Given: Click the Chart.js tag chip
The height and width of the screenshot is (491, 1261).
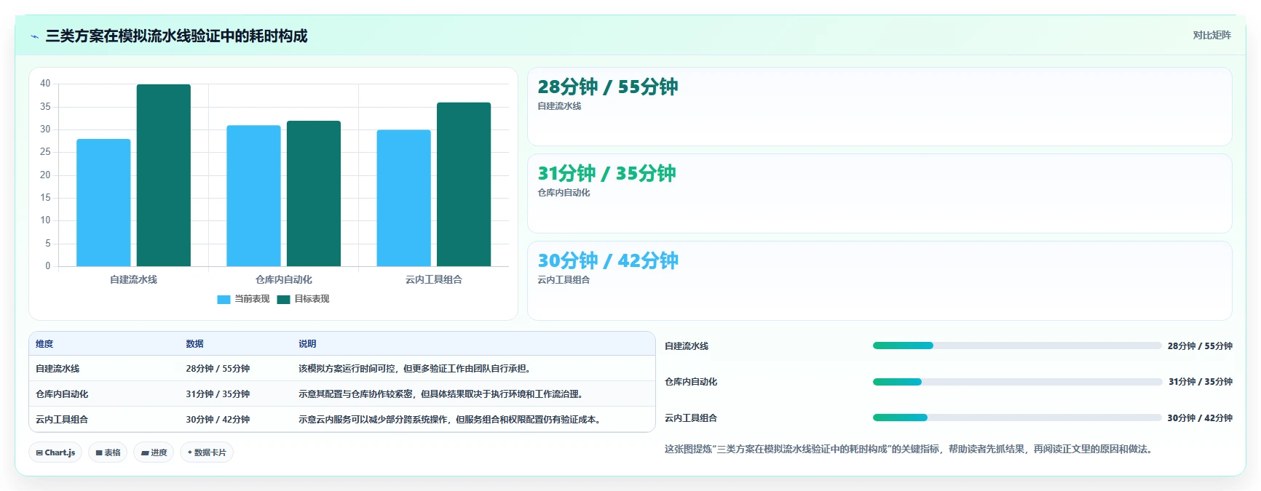Looking at the screenshot, I should (55, 452).
